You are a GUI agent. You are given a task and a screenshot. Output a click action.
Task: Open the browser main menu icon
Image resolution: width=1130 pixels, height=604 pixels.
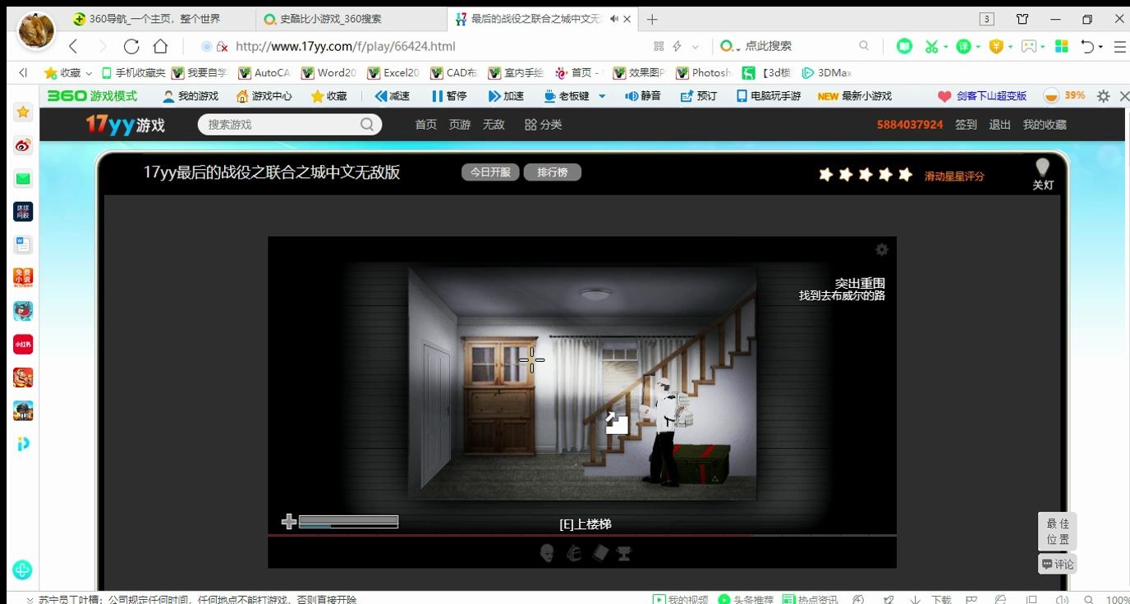[1119, 47]
